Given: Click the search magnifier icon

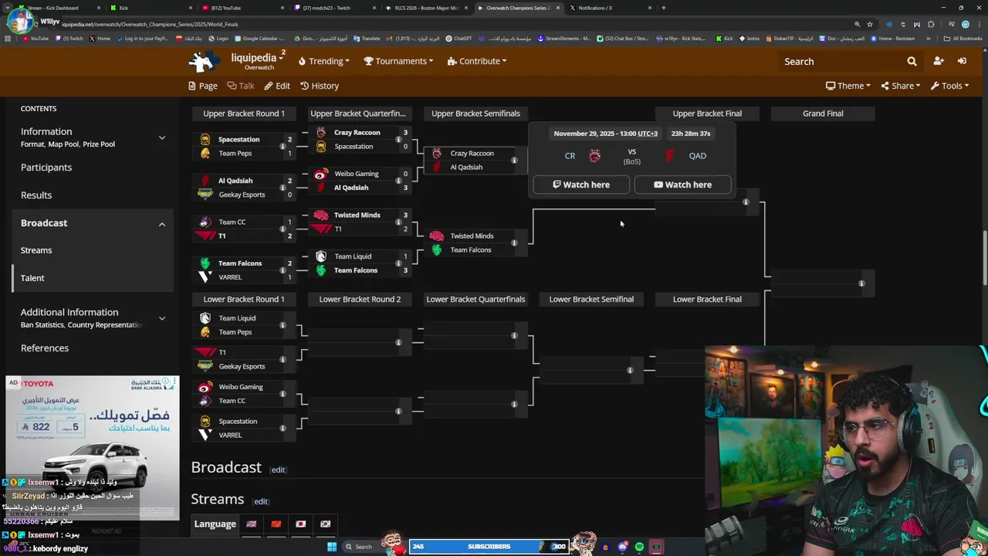Looking at the screenshot, I should 912,61.
